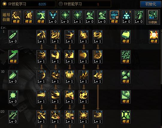This screenshot has height=128, width=162.
Task: Click the 初始化 reset button
Action: point(151,4)
